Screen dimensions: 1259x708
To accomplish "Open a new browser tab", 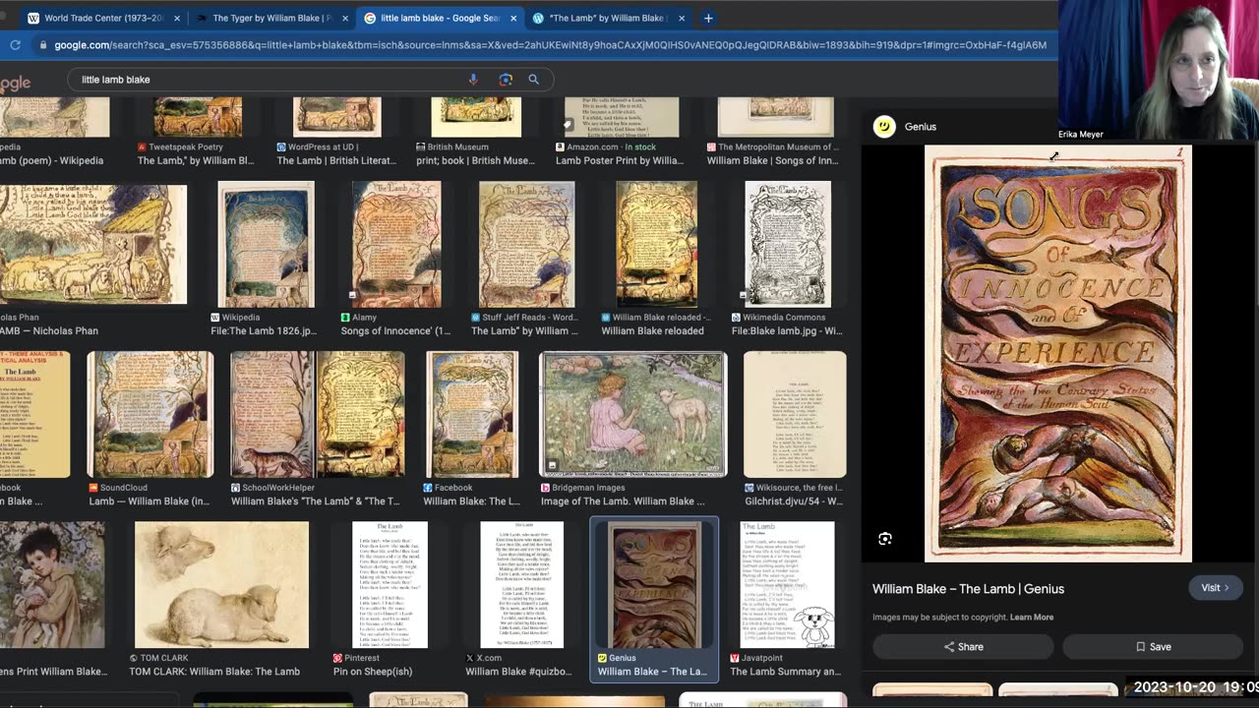I will click(x=708, y=18).
